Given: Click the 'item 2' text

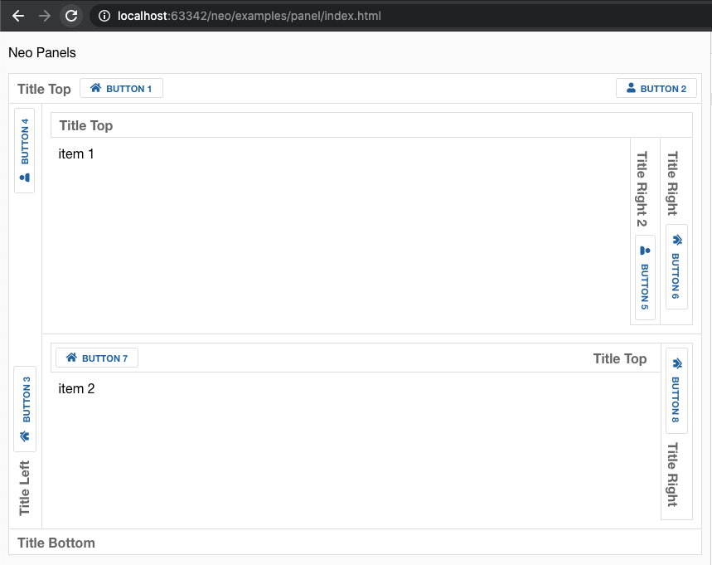Looking at the screenshot, I should [x=76, y=388].
